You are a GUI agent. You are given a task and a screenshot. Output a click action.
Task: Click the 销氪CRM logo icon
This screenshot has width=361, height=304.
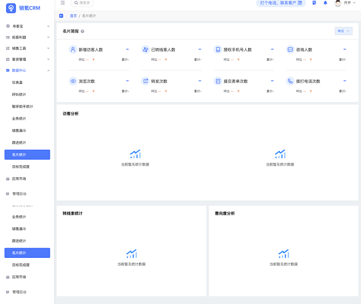click(11, 8)
